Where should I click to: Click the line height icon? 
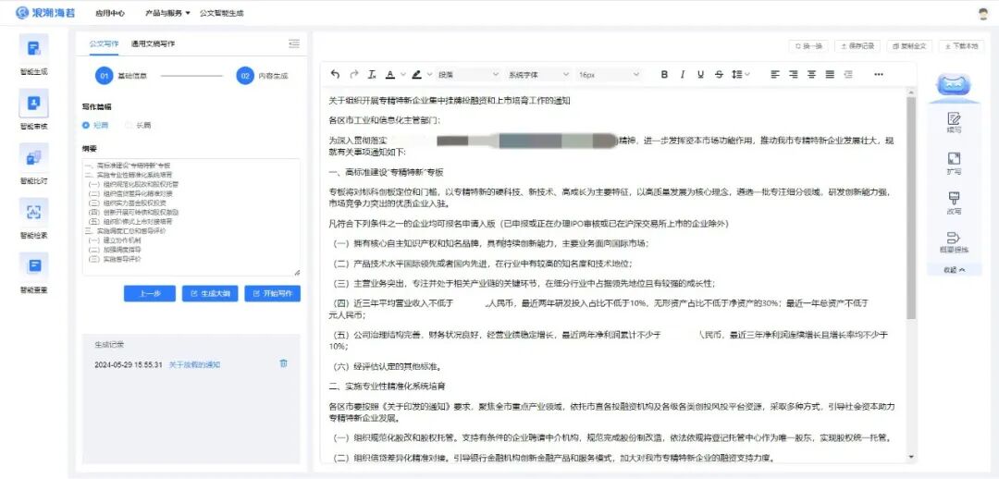pyautogui.click(x=736, y=75)
